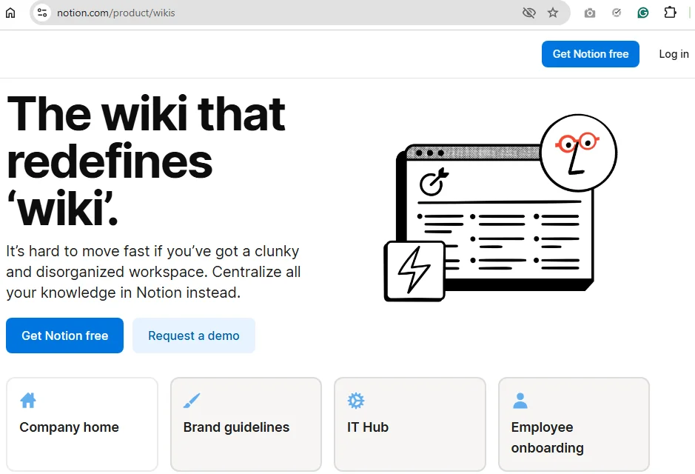Bookmark this page with the star icon
Viewport: 695px width, 474px height.
click(x=553, y=13)
